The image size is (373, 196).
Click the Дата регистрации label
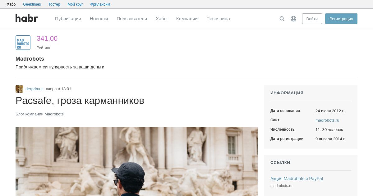pyautogui.click(x=287, y=139)
